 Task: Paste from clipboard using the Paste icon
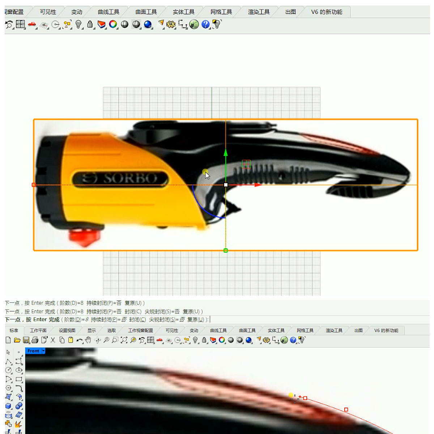pos(71,340)
